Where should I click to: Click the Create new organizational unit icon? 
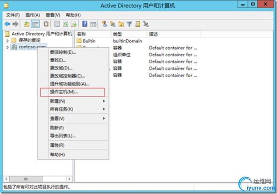[x=121, y=24]
